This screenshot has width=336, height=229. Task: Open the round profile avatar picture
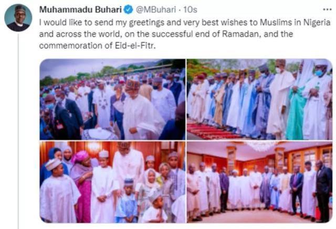18,17
